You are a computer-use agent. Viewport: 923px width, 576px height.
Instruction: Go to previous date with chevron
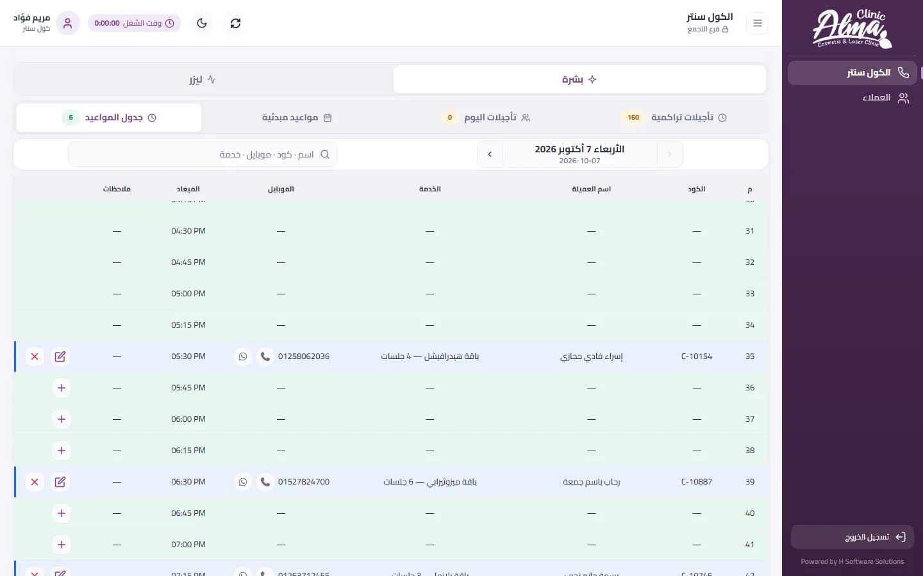point(670,154)
